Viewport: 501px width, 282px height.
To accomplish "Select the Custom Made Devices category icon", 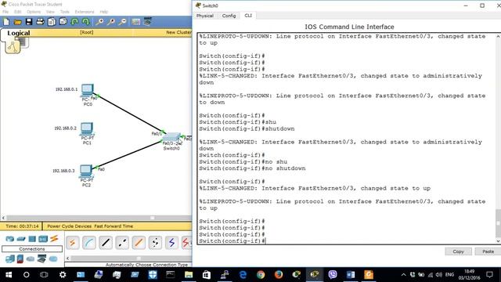I will click(41, 258).
